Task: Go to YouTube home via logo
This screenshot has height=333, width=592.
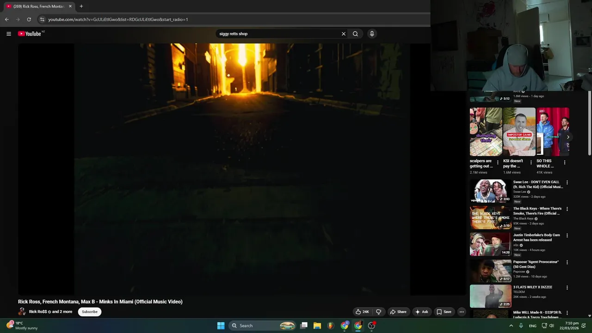Action: pyautogui.click(x=30, y=34)
